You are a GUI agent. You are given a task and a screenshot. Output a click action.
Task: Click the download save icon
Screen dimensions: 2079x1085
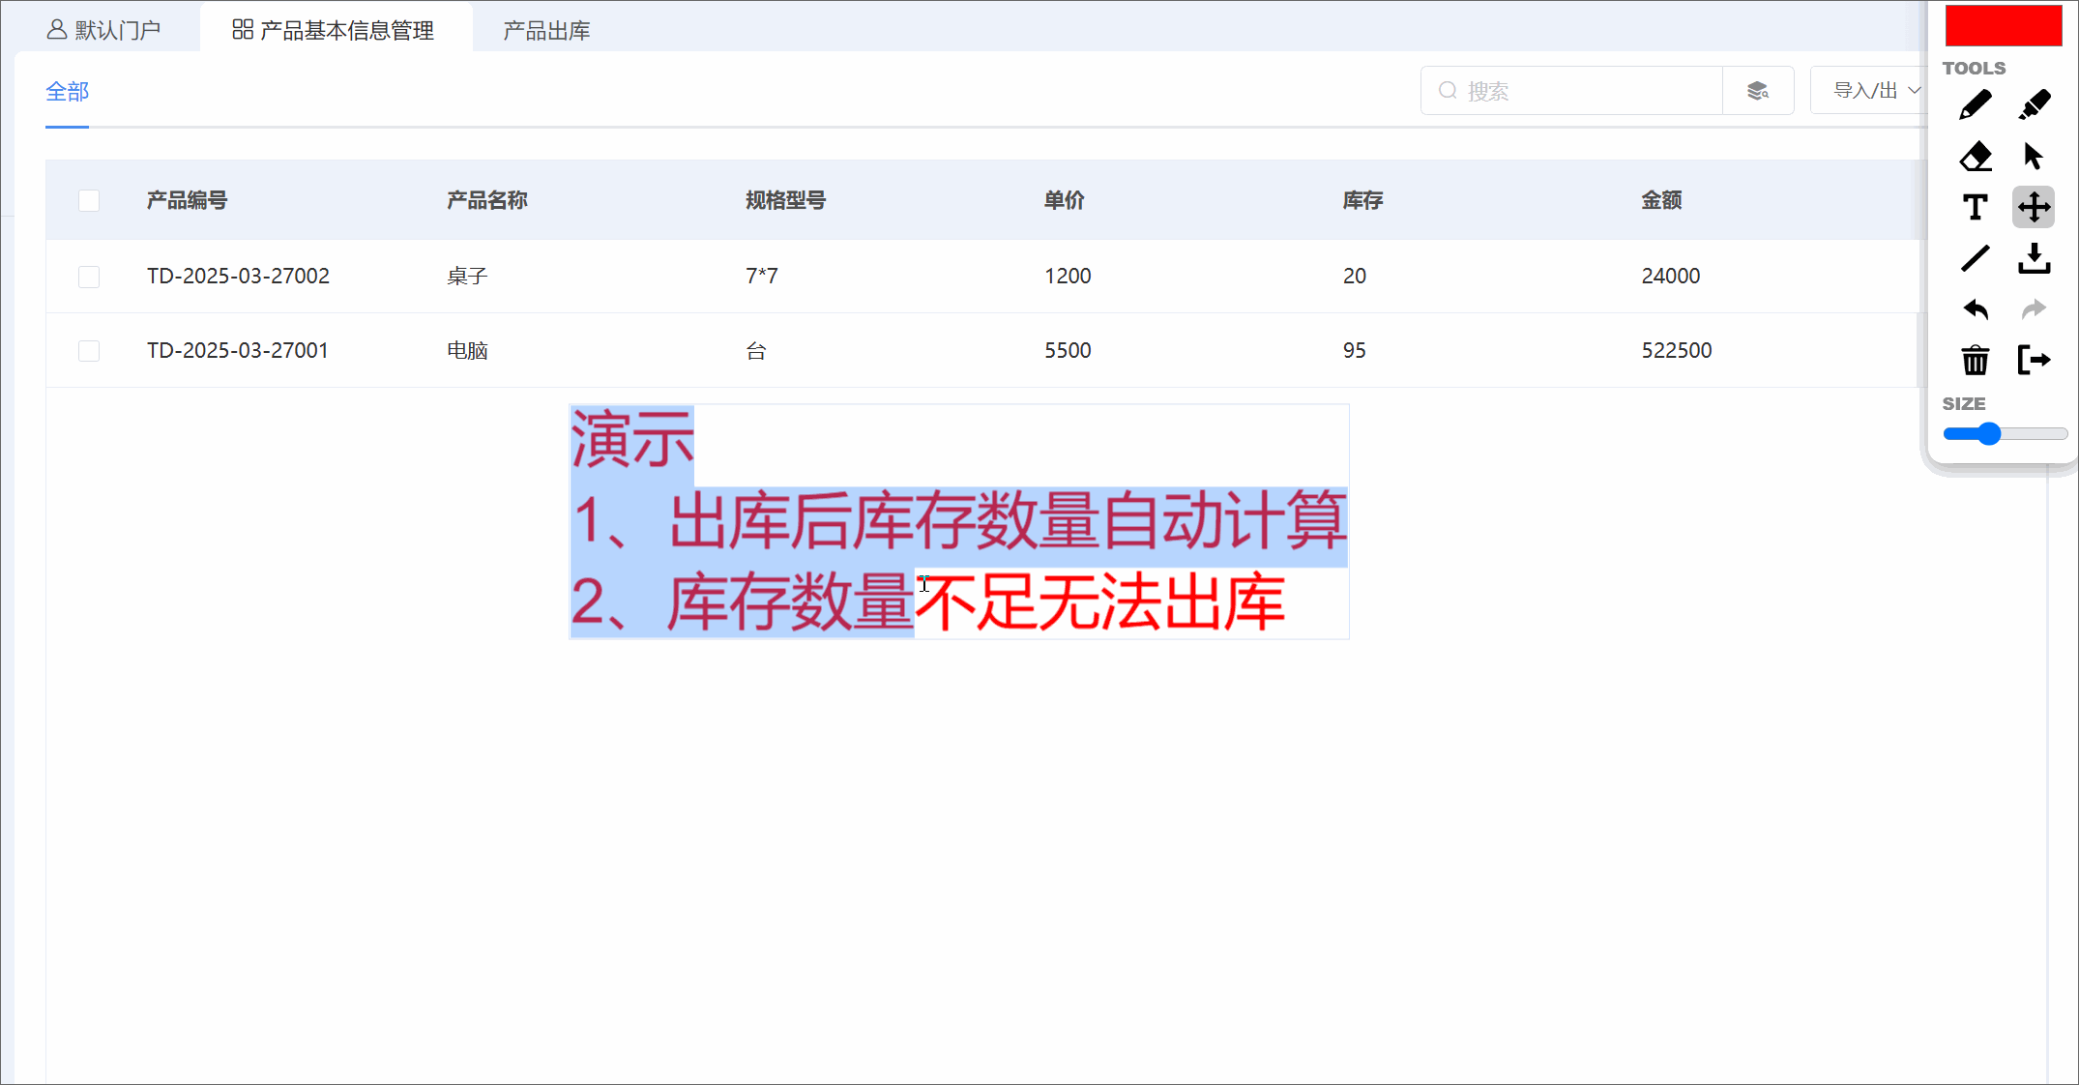tap(2034, 258)
